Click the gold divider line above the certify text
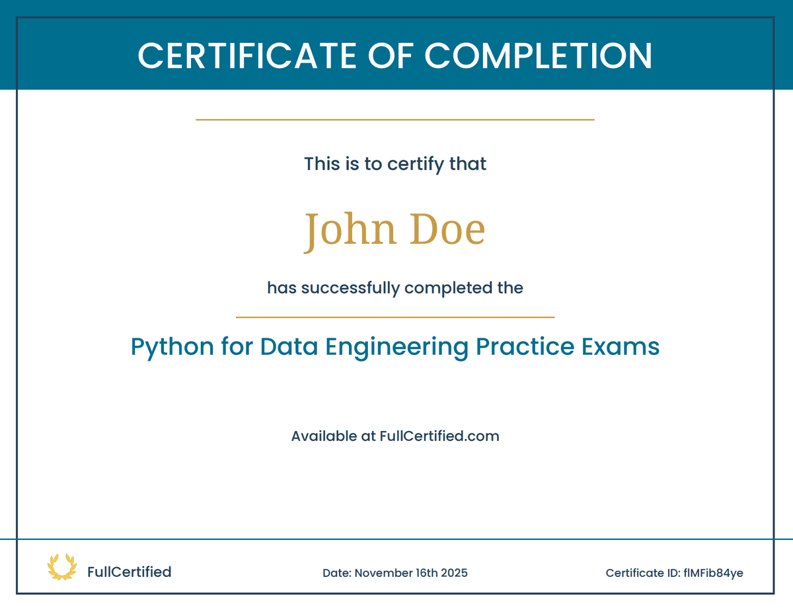The image size is (793, 610). [x=395, y=120]
